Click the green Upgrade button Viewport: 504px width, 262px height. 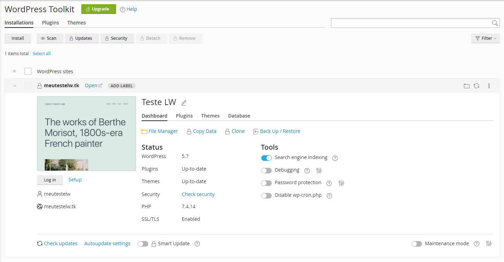pyautogui.click(x=99, y=9)
